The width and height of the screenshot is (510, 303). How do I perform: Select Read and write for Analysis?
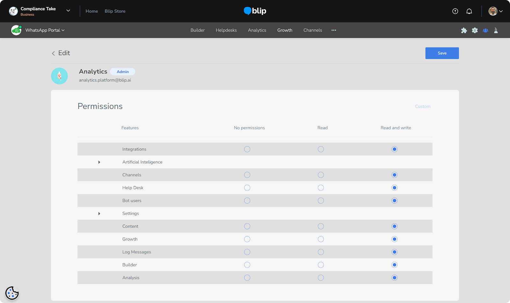(394, 278)
